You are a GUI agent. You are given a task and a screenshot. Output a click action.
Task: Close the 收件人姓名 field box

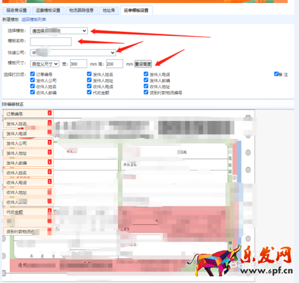click(50, 172)
